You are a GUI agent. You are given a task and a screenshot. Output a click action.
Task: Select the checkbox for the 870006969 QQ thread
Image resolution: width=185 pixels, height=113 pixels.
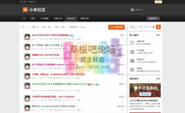[x=22, y=76]
